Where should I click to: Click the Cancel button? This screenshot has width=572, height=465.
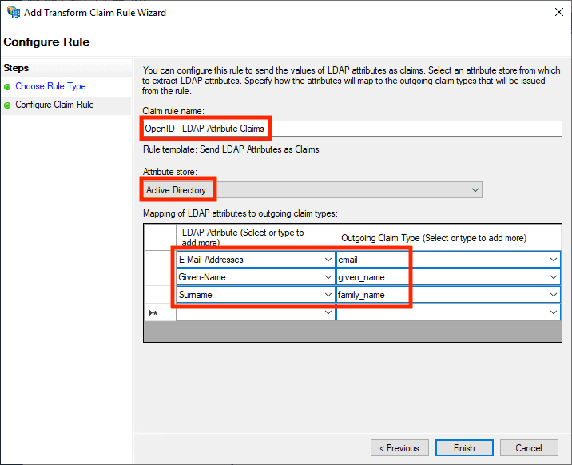pos(529,448)
